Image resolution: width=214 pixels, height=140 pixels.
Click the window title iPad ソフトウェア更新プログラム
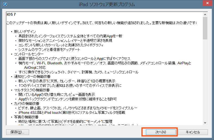point(106,4)
